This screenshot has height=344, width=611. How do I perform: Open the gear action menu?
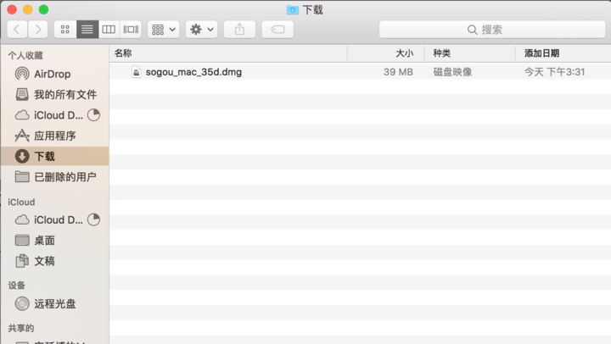[x=201, y=29]
